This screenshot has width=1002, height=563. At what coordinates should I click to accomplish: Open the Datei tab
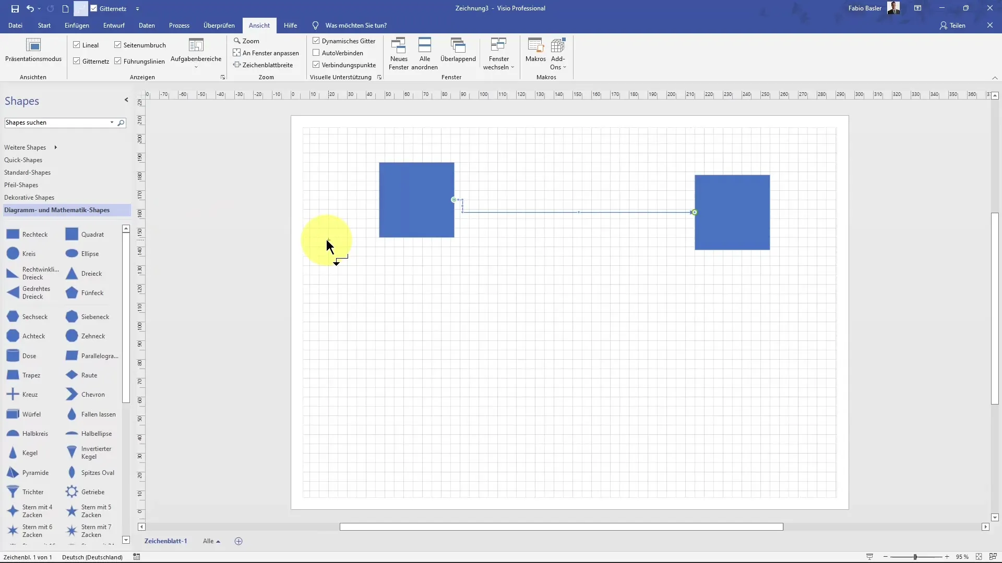tap(15, 25)
